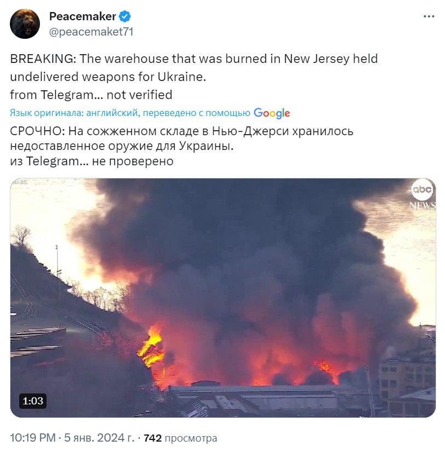Click the "742 просмотра" view count

[180, 438]
